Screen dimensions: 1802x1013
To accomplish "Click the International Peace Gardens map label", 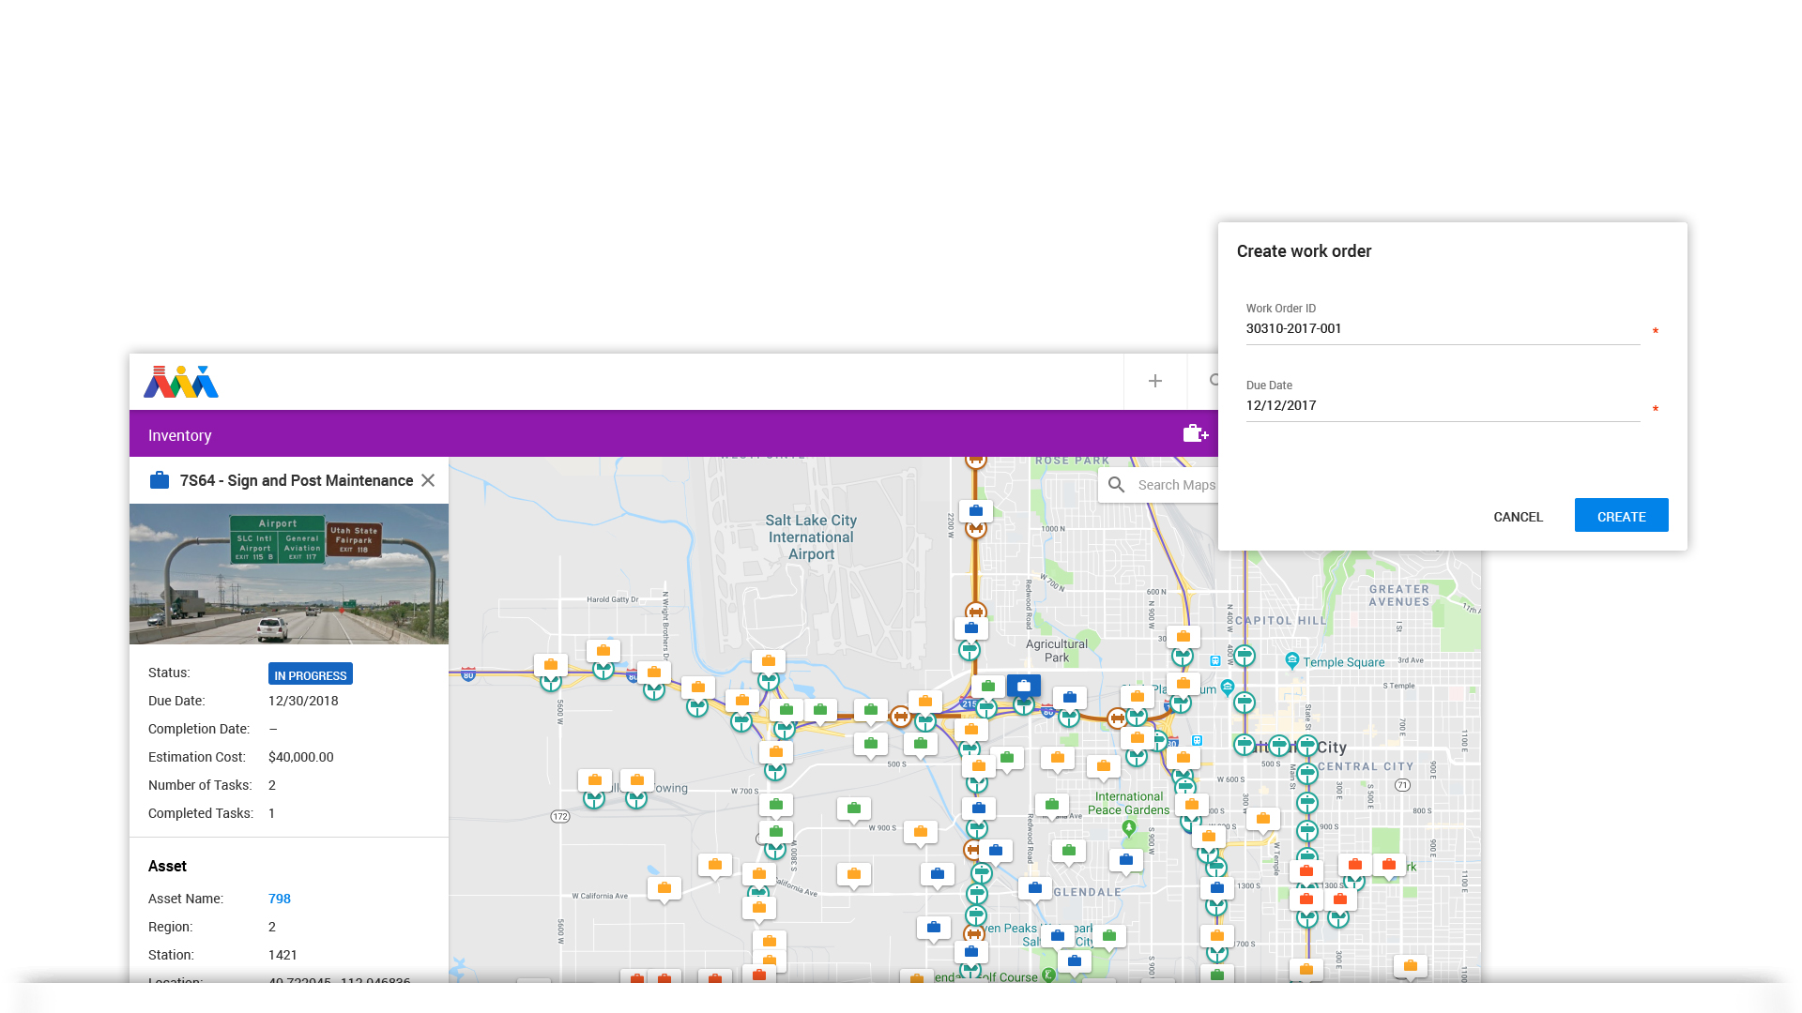I will click(1129, 803).
